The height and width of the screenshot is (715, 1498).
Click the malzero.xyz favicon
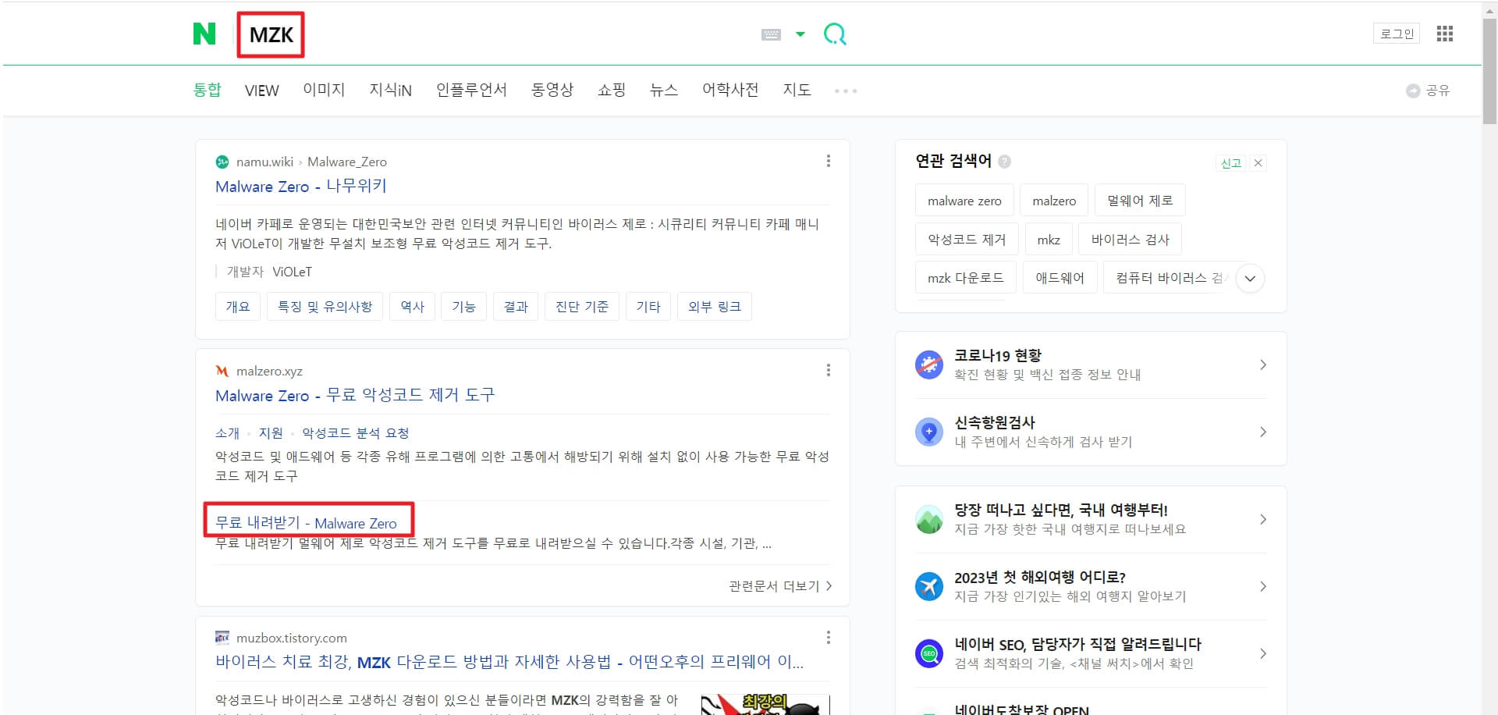(222, 371)
